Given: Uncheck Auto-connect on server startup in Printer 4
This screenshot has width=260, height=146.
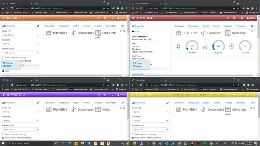Looking at the screenshot, I should (133, 138).
